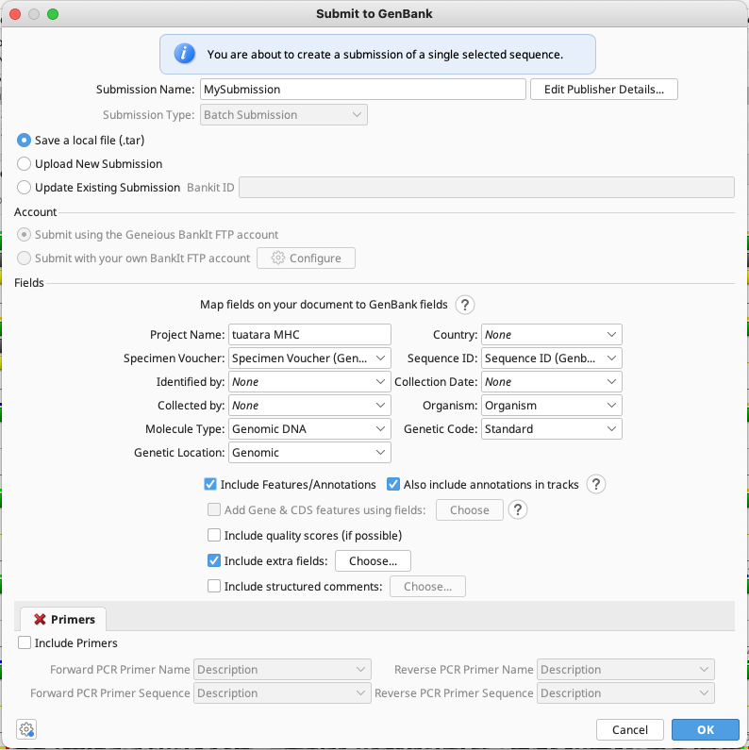This screenshot has width=749, height=750.
Task: Open the Collected by dropdown
Action: (309, 405)
